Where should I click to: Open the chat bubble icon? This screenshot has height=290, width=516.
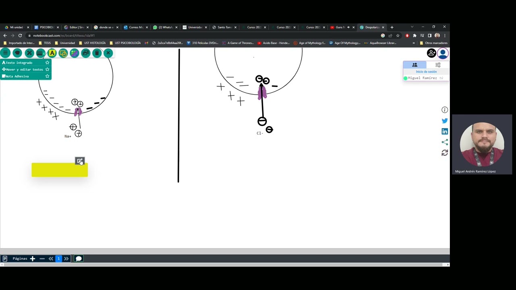pyautogui.click(x=79, y=259)
